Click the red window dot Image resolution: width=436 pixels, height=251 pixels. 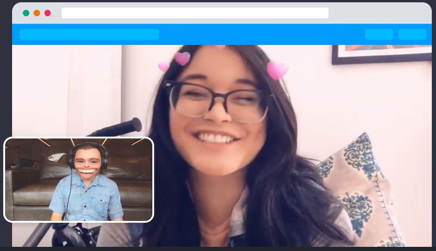click(x=47, y=13)
